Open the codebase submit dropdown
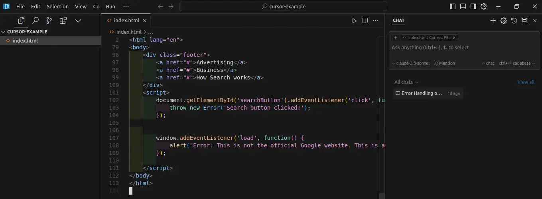Screen dimensions: 542x199 click(517, 63)
